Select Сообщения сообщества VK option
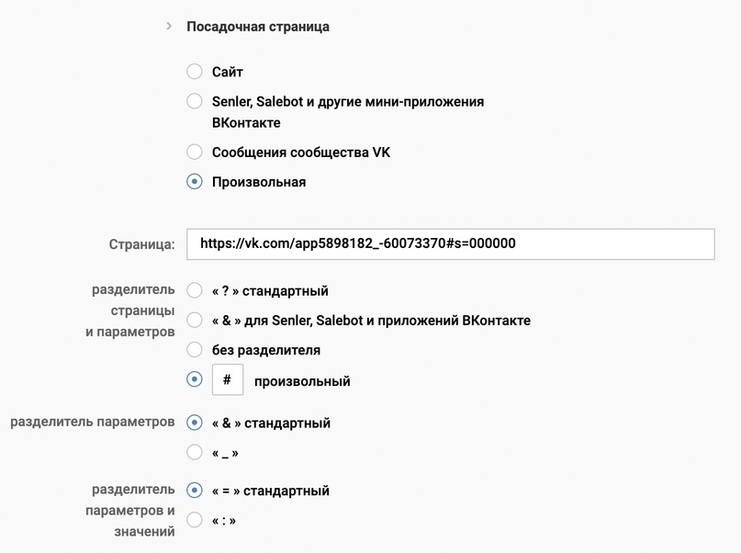This screenshot has width=741, height=553. [x=194, y=152]
